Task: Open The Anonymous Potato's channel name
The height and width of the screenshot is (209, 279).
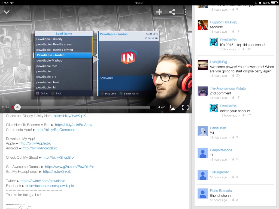Action: (x=228, y=88)
